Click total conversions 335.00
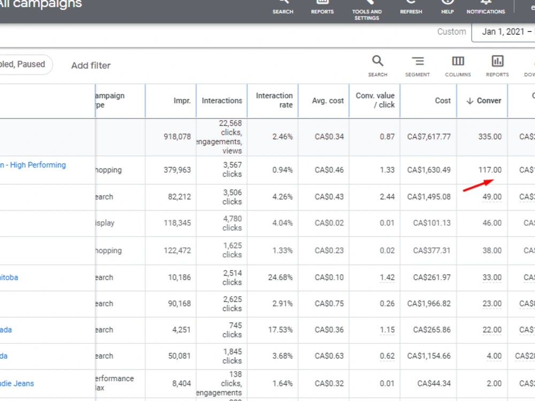This screenshot has width=535, height=401. point(490,137)
